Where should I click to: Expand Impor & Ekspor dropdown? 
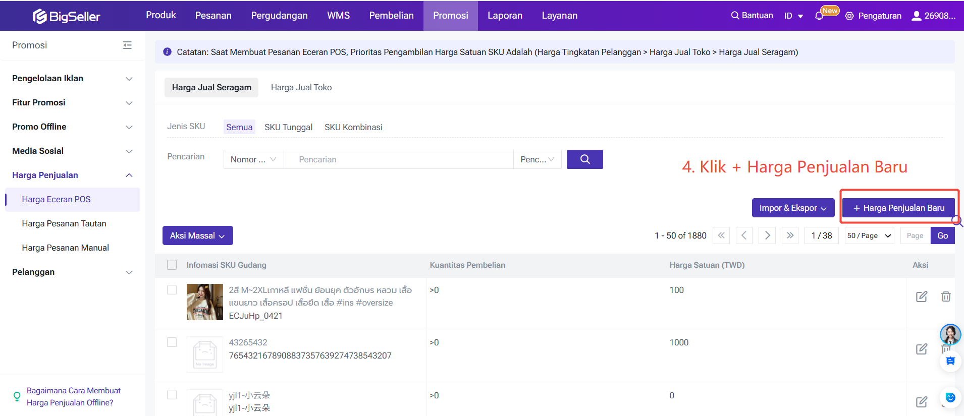click(x=792, y=208)
